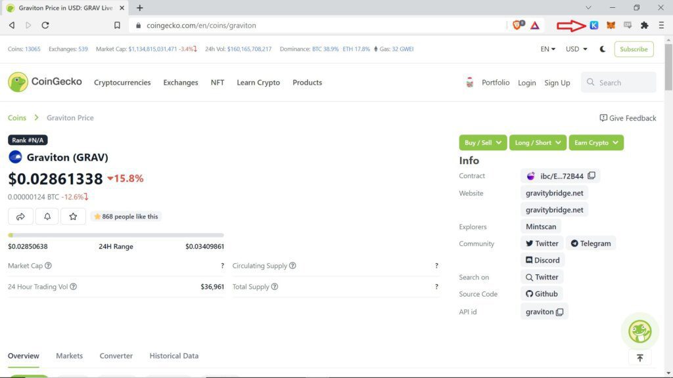Copy the graviton API id
Image resolution: width=673 pixels, height=378 pixels.
coord(560,312)
